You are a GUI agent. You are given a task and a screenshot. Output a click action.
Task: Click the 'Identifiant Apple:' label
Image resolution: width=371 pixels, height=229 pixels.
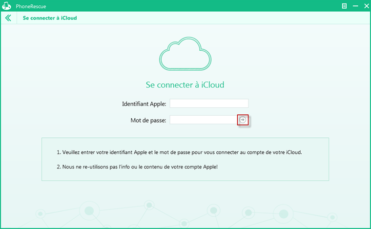coord(144,104)
